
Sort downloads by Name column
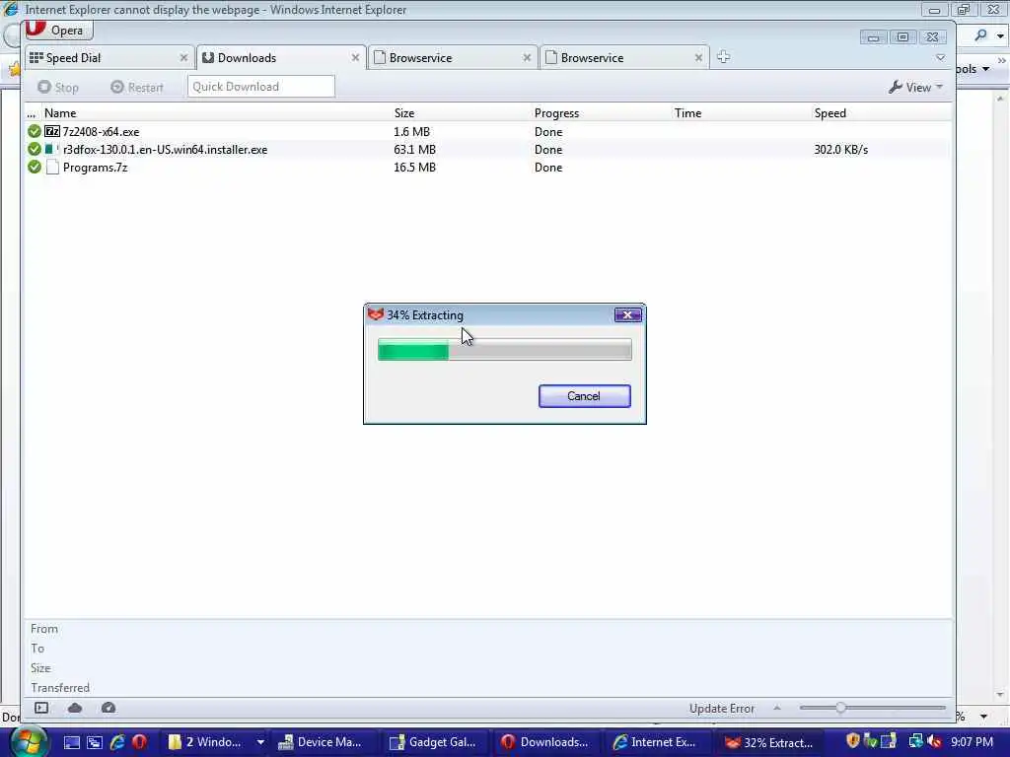point(60,113)
